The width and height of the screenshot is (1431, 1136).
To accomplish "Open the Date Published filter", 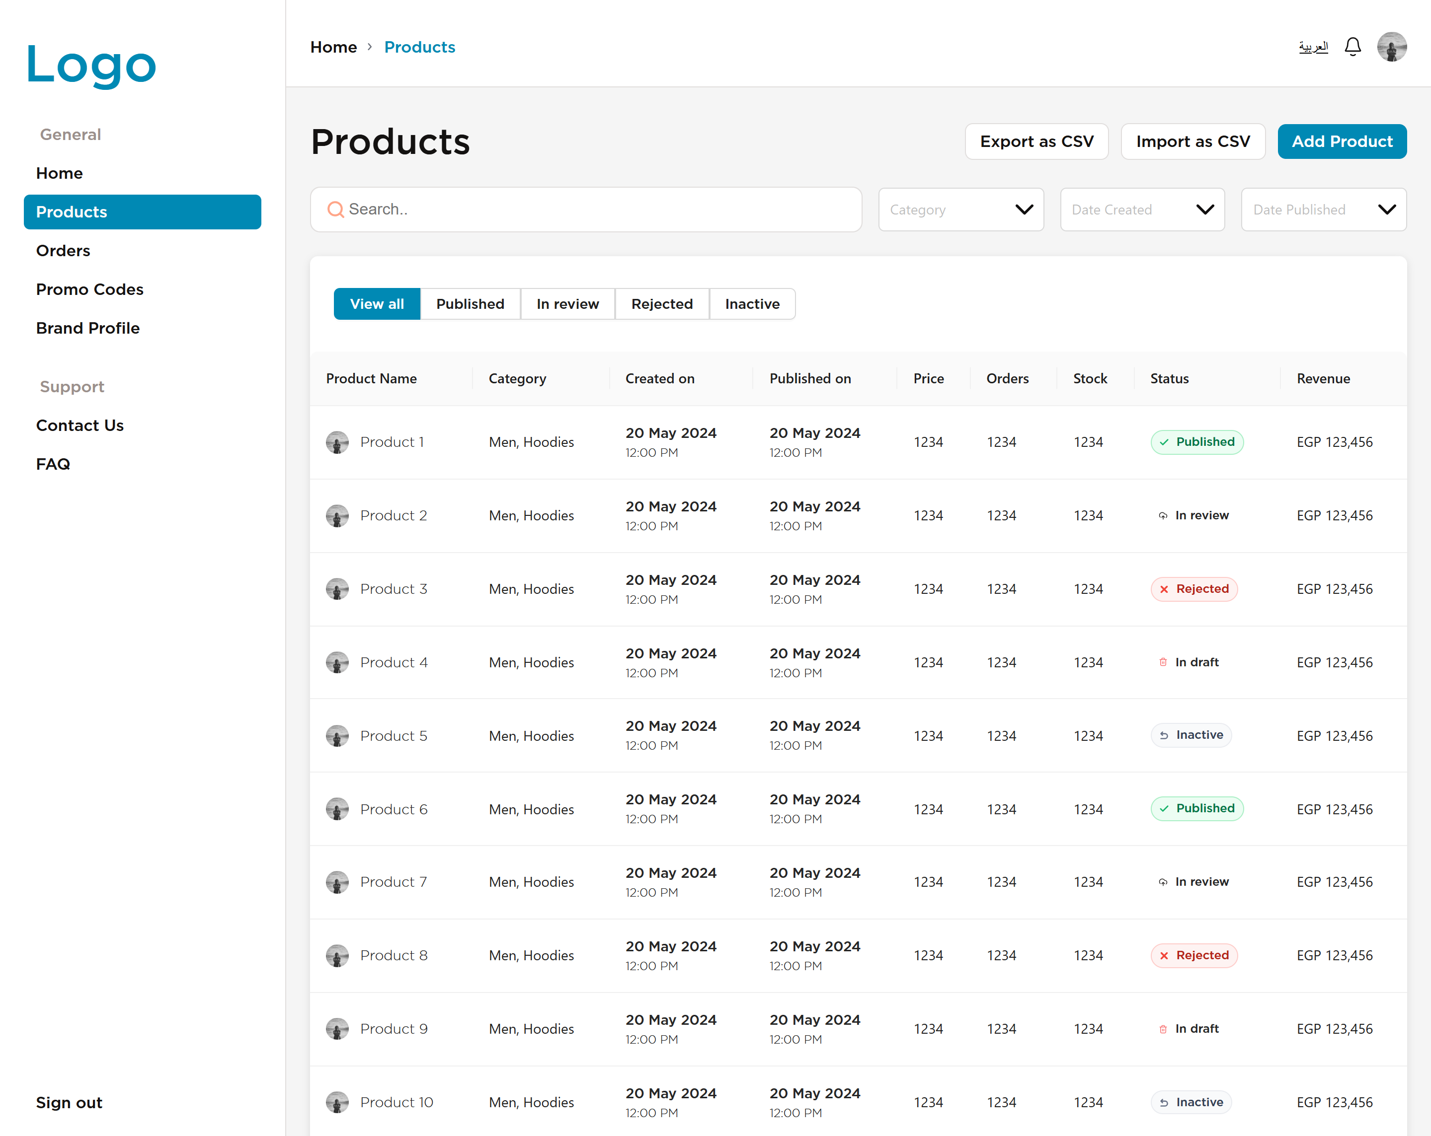I will 1323,210.
